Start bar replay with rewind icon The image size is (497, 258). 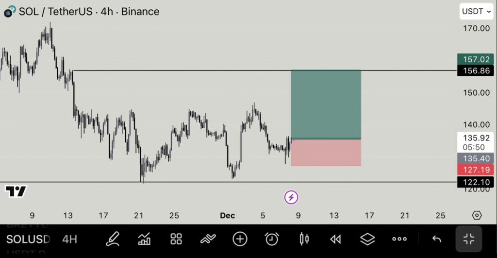[x=335, y=239]
